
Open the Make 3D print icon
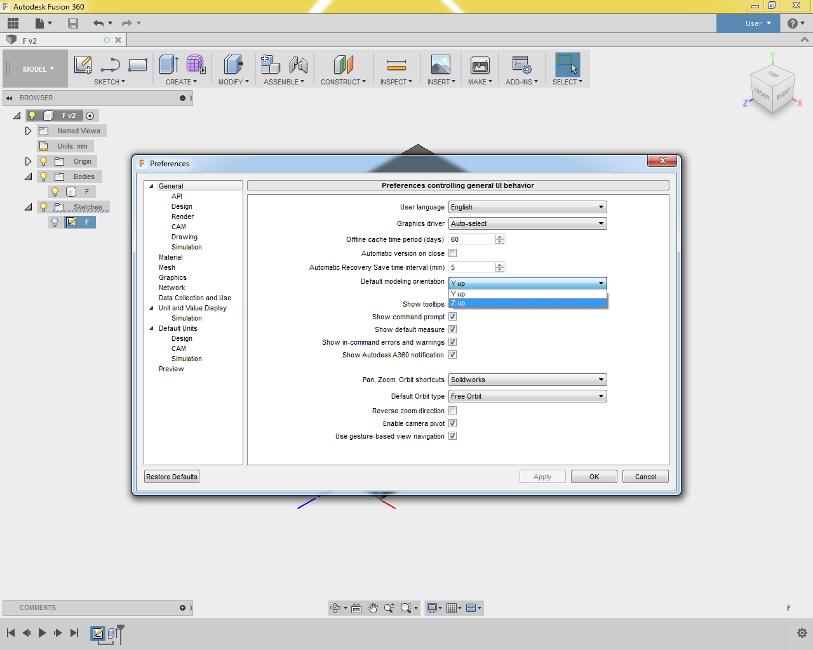tap(480, 65)
